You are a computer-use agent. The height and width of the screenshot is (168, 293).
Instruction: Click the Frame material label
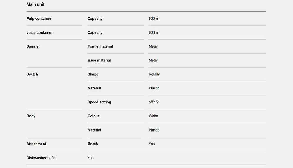point(100,46)
